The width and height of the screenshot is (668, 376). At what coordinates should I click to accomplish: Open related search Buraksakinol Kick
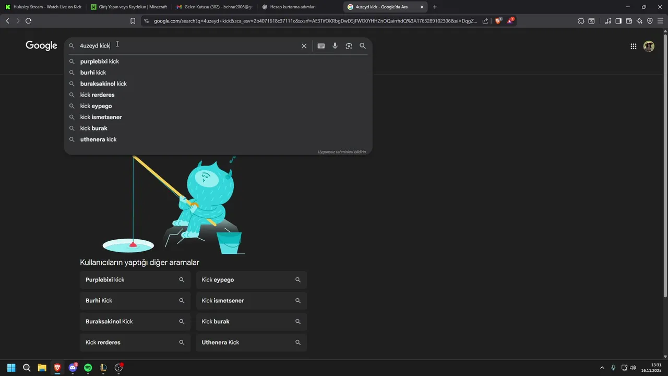pos(135,322)
